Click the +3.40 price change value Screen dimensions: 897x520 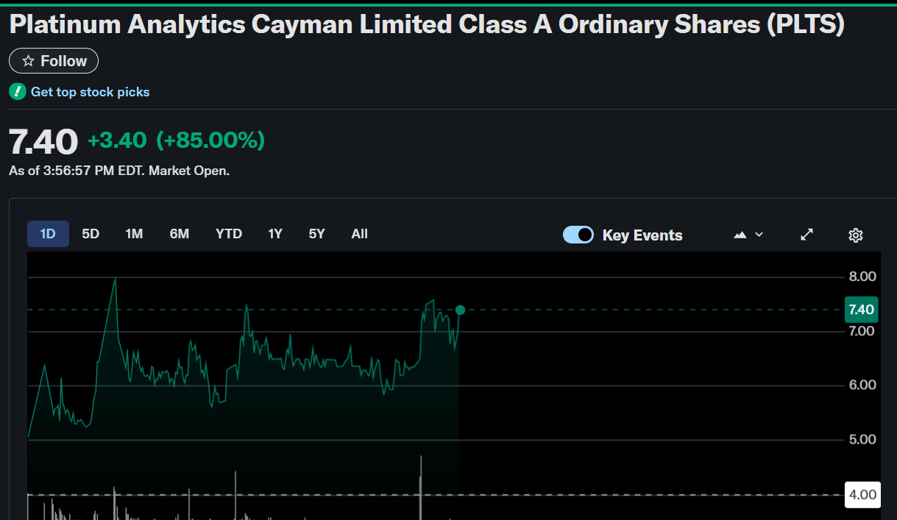117,140
